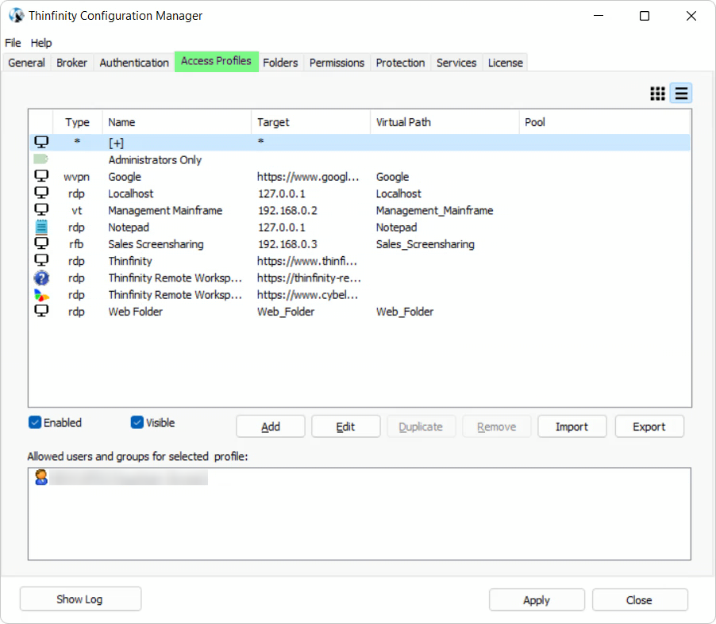Switch to the Services tab
Viewport: 716px width, 624px height.
click(x=456, y=63)
